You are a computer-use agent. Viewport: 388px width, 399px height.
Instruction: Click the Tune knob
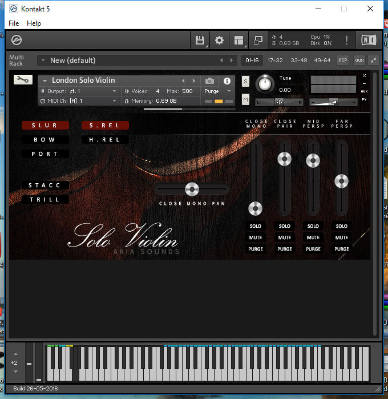click(x=264, y=84)
